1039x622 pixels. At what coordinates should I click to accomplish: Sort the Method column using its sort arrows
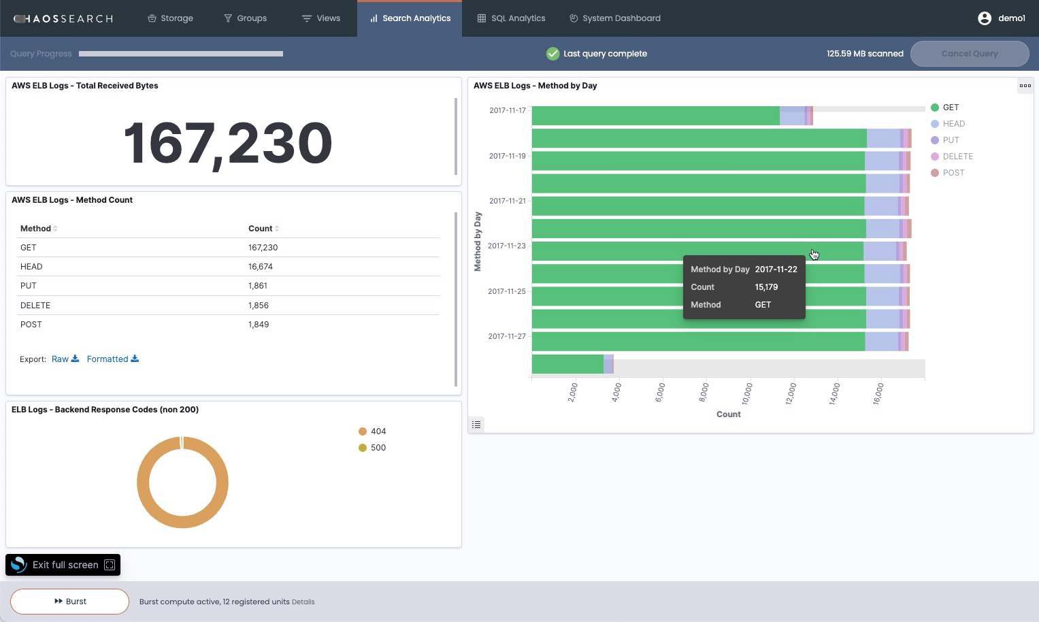(54, 229)
